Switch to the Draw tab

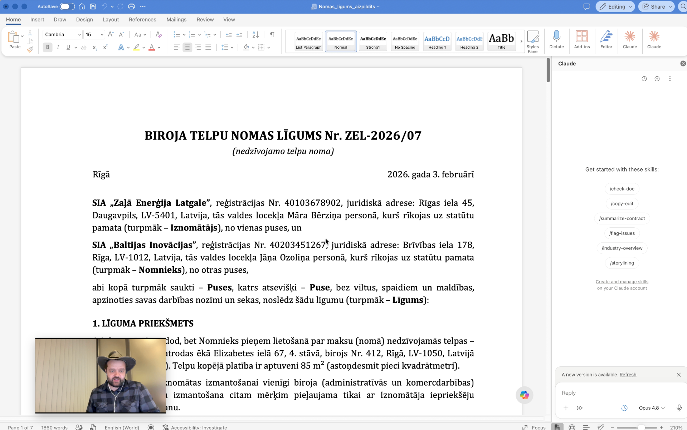pos(60,20)
